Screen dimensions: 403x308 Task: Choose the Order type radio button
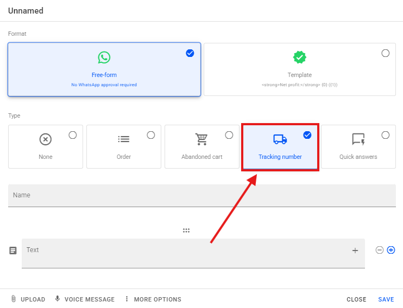click(x=151, y=135)
